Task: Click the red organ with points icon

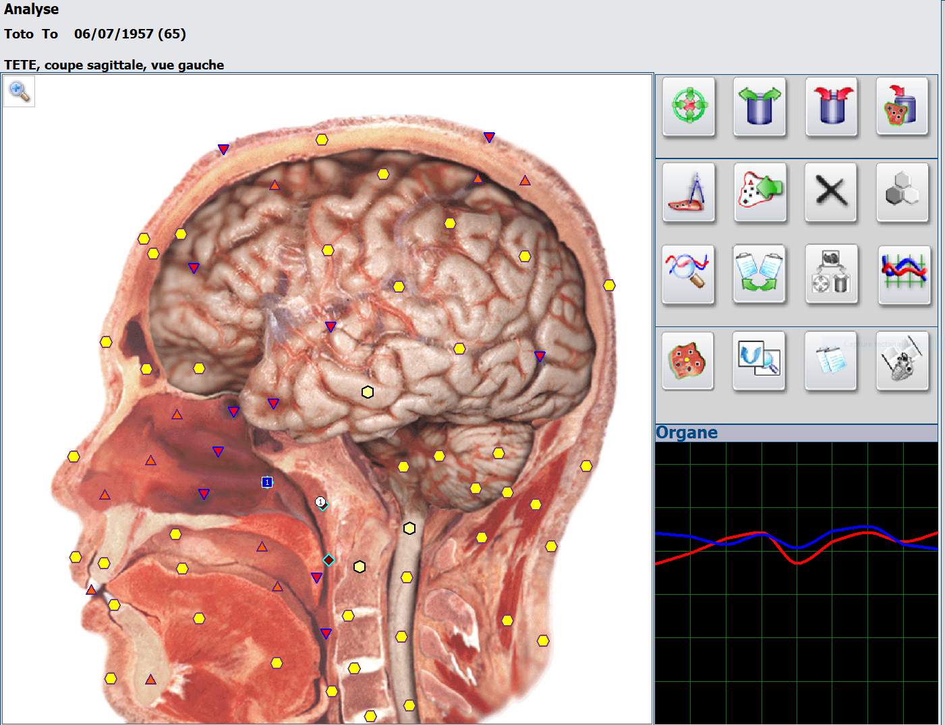Action: pos(688,360)
